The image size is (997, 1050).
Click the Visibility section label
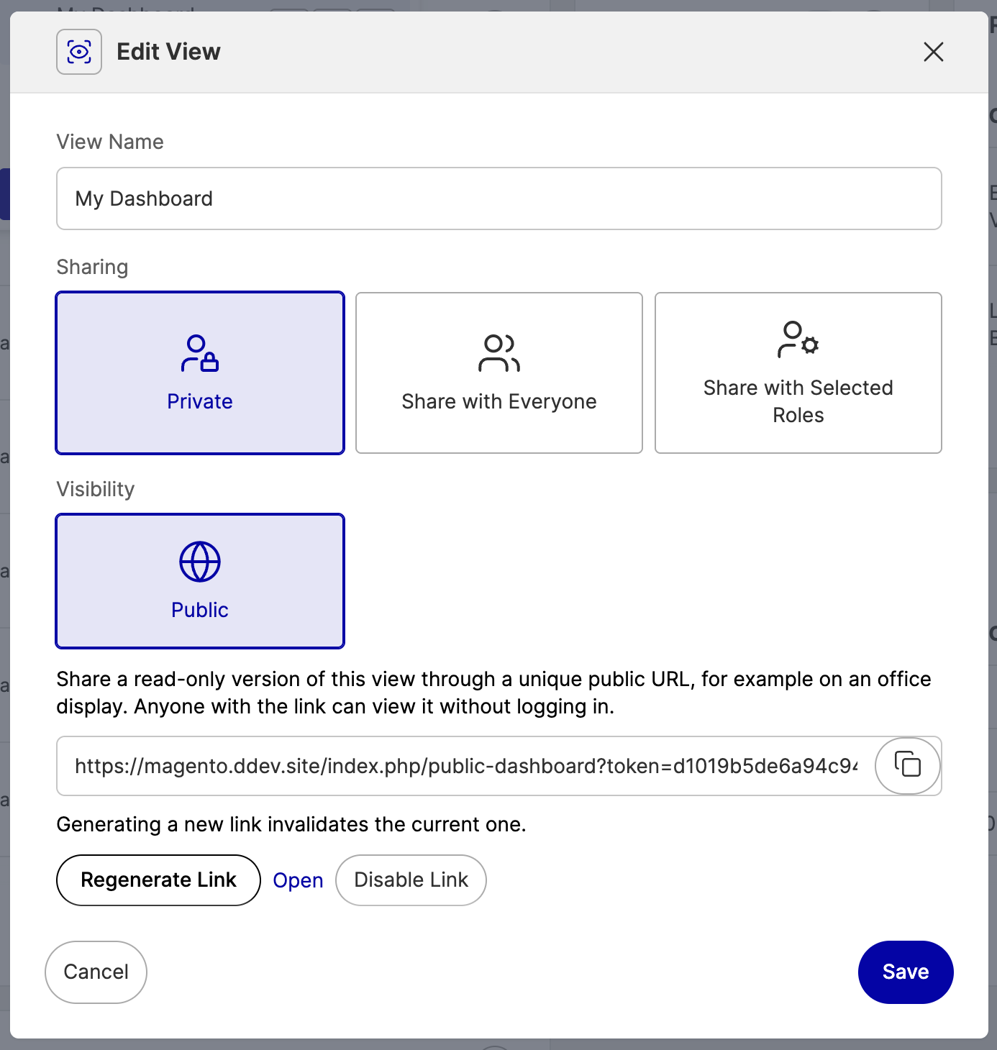[x=96, y=489]
